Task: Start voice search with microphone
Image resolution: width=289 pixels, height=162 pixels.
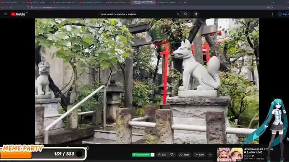Action: coord(196,14)
